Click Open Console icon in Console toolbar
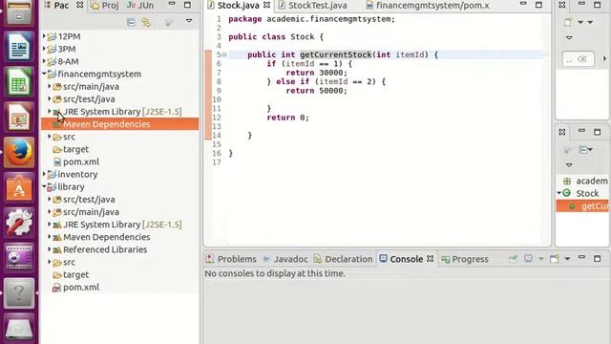Viewport: 611px width, 344px height. pos(554,258)
